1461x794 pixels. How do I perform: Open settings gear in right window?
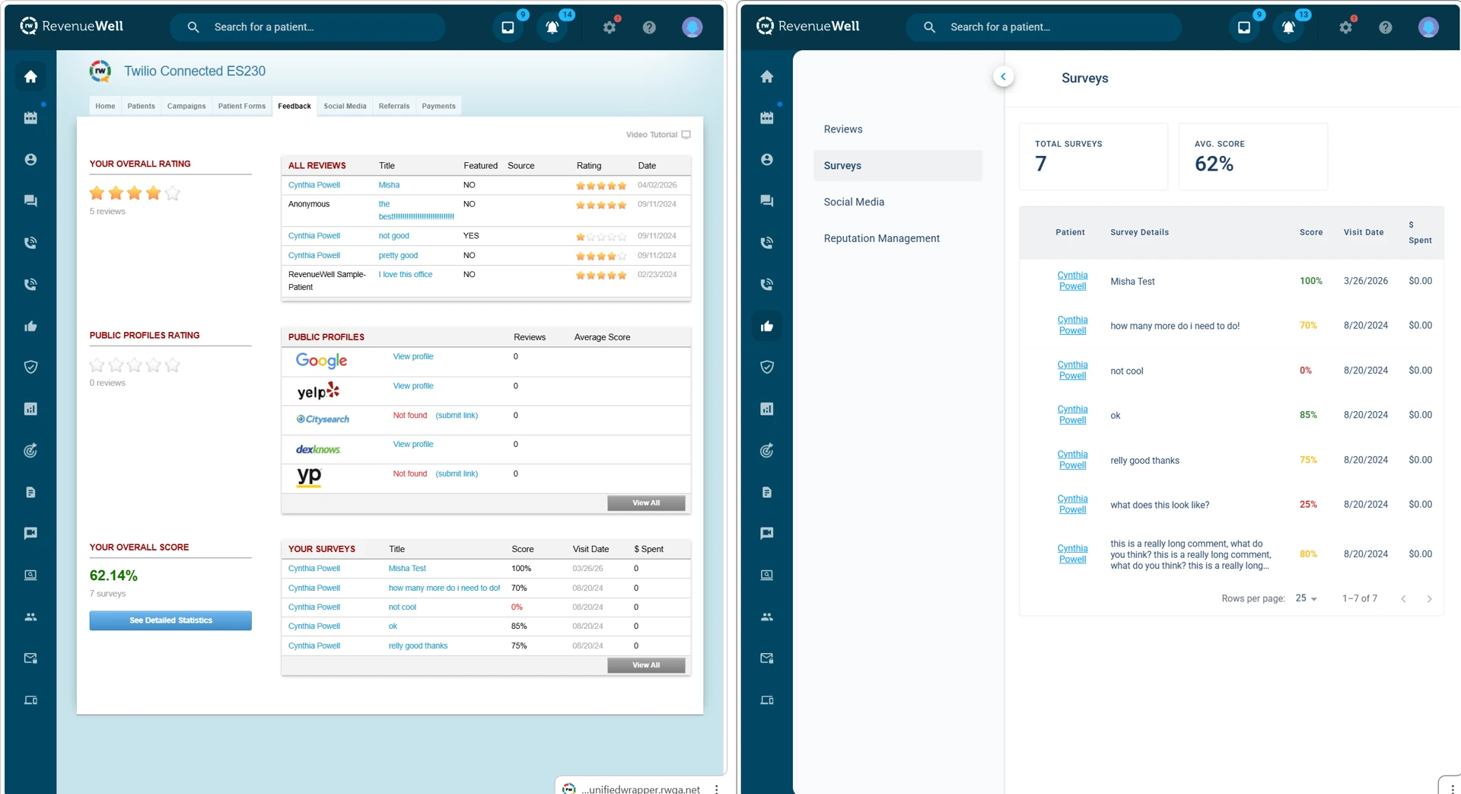click(1345, 27)
